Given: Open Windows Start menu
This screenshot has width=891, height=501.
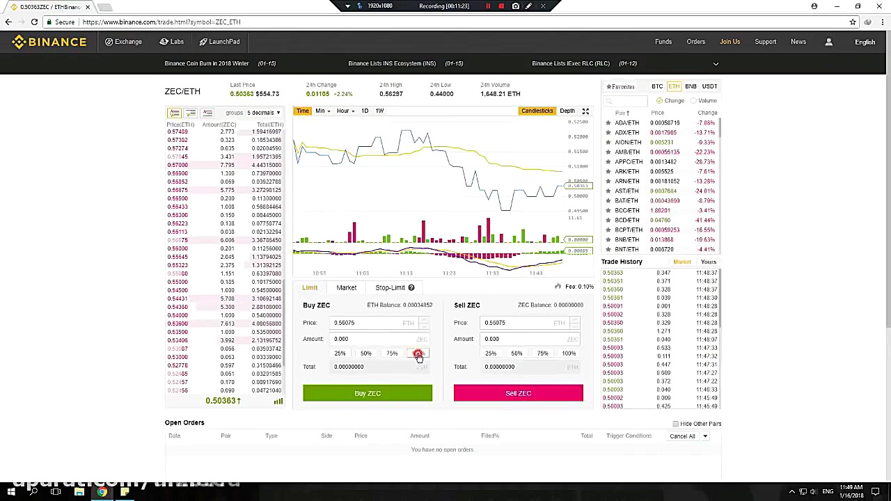Looking at the screenshot, I should [11, 492].
